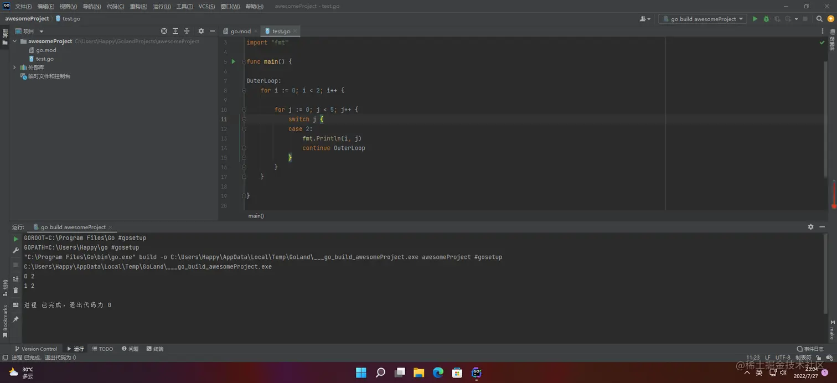837x383 pixels.
Task: Open Database tool window on right edge
Action: pyautogui.click(x=831, y=40)
